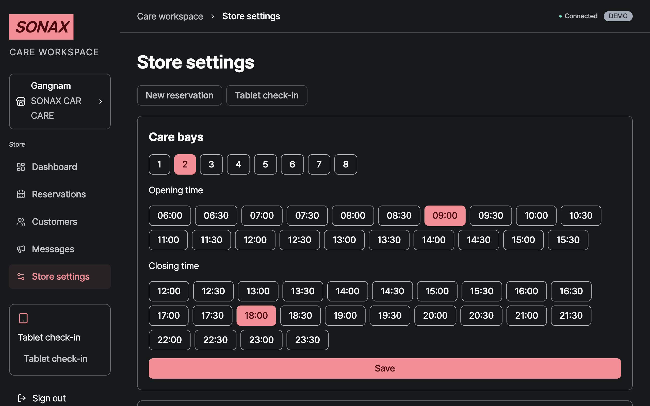The image size is (650, 406).
Task: Click the Care workspace breadcrumb
Action: tap(170, 16)
